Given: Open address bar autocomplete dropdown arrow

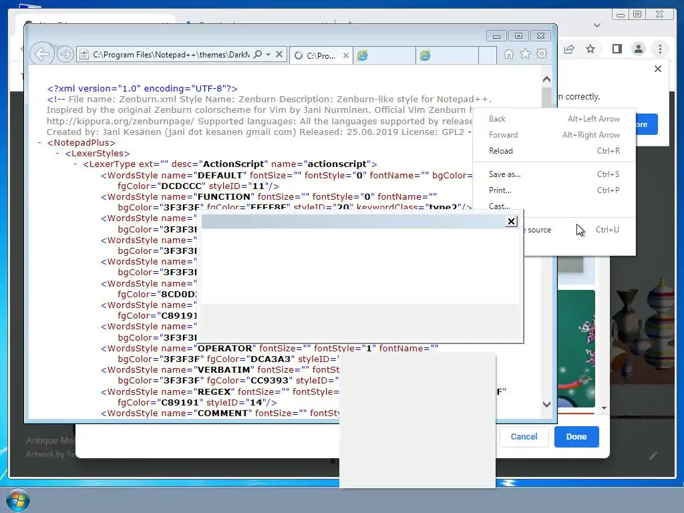Looking at the screenshot, I should (x=269, y=54).
